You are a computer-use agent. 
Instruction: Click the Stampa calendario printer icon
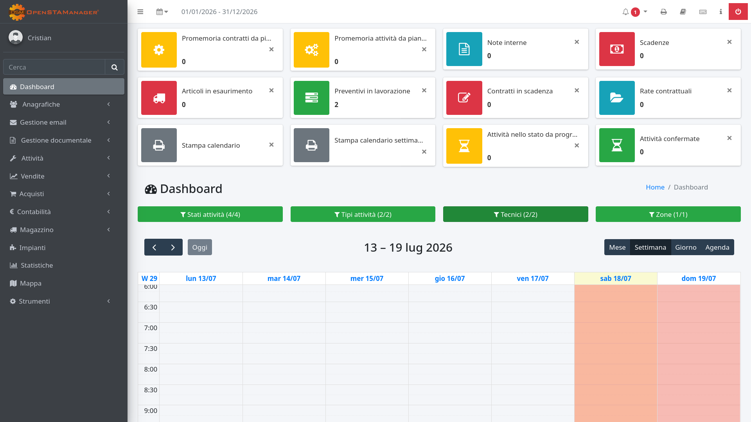pyautogui.click(x=159, y=145)
